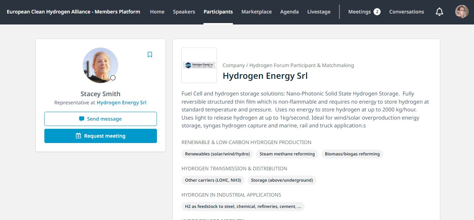Select the Biomass/biogas reforming tag
Screen dimensions: 474x220
click(352, 154)
